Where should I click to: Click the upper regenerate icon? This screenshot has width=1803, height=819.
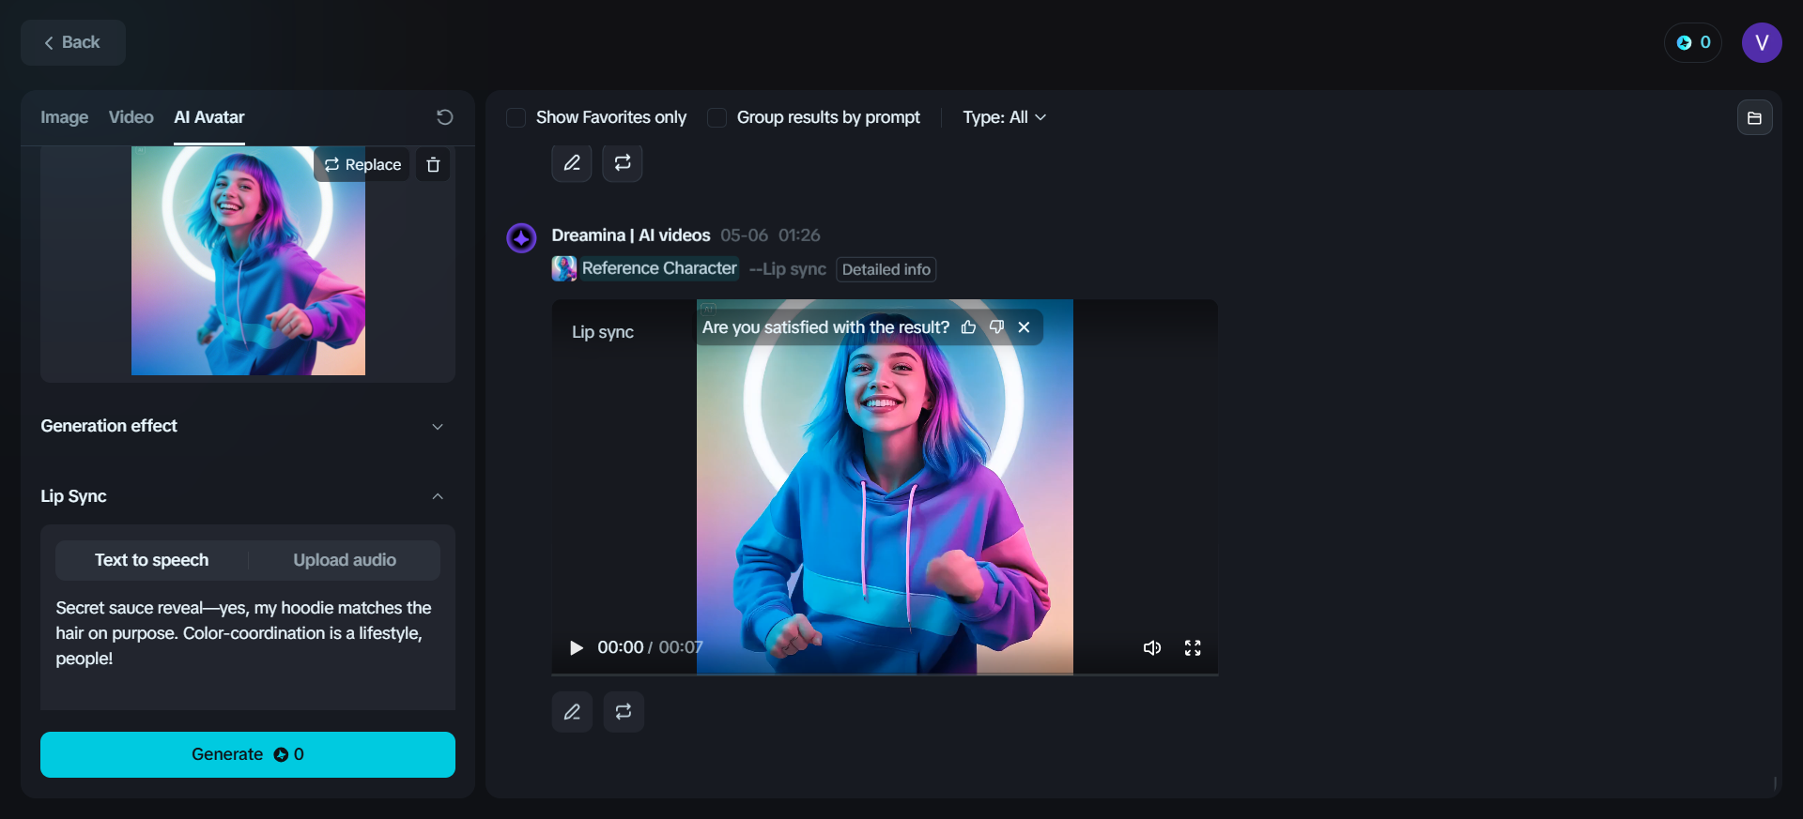tap(623, 163)
